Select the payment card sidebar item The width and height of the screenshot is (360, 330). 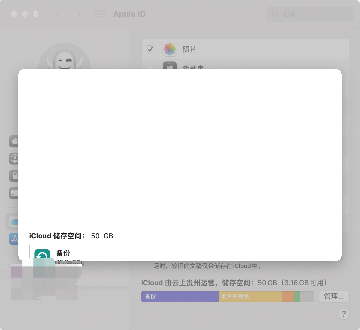click(14, 193)
